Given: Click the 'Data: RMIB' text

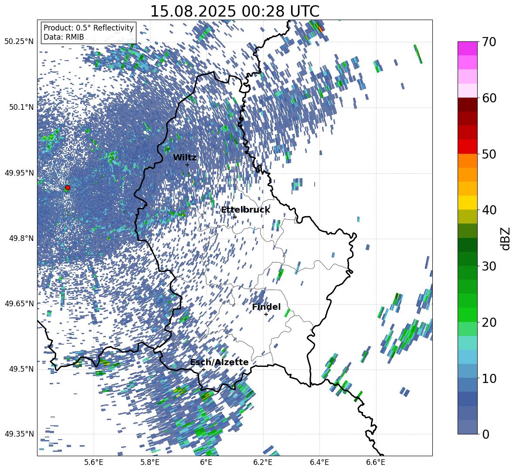Looking at the screenshot, I should pyautogui.click(x=64, y=37).
